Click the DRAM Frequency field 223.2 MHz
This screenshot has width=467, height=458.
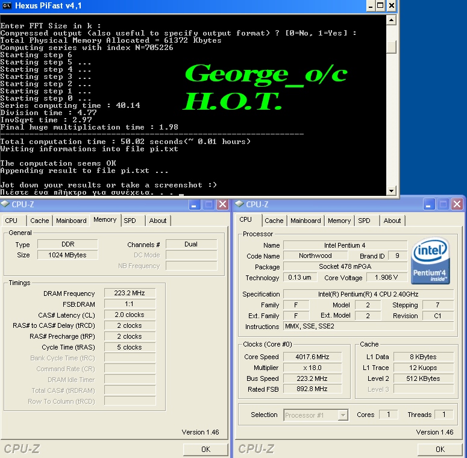(x=130, y=293)
